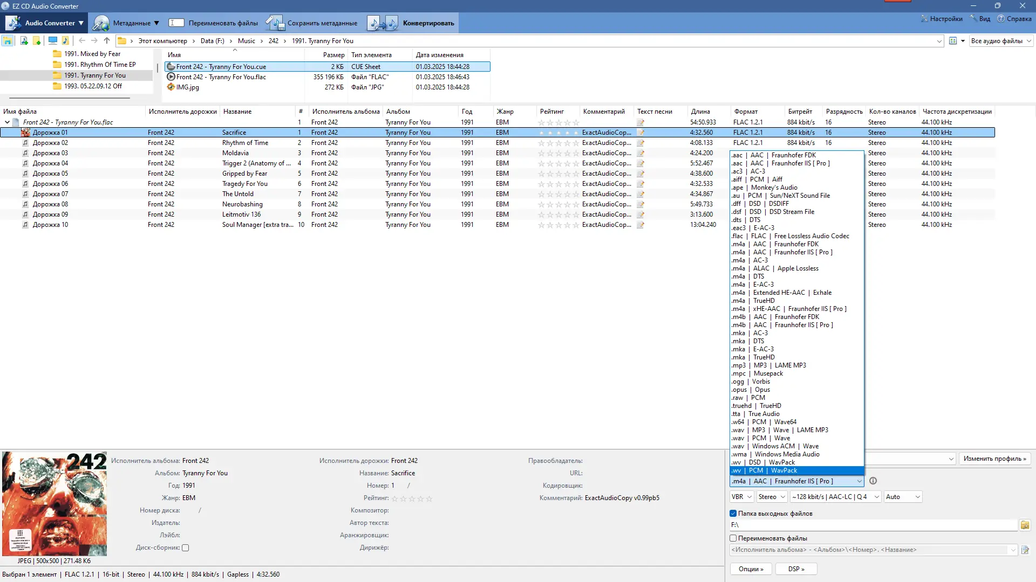Select '.mp3 | MP3 | LAME MP3' format
Viewport: 1036px width, 582px height.
[x=769, y=365]
